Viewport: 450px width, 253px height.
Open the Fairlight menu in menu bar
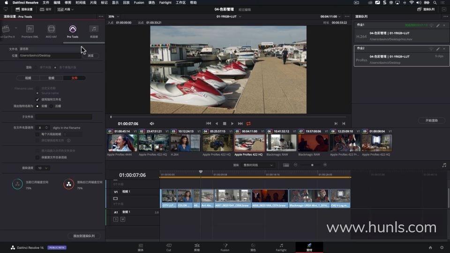[165, 2]
